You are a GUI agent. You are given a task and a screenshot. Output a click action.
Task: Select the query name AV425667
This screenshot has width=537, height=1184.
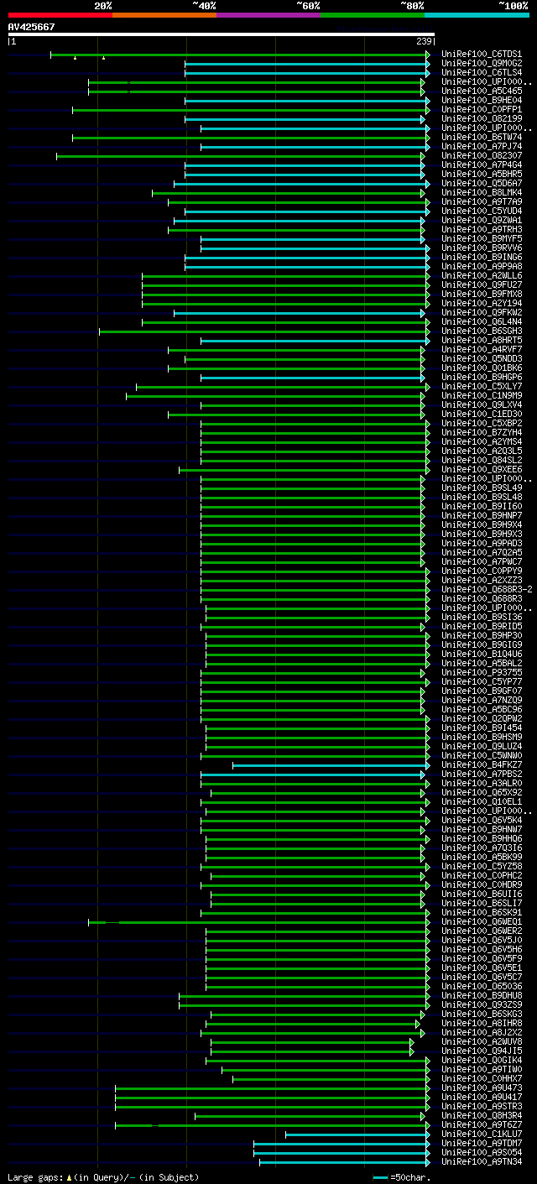pos(31,27)
